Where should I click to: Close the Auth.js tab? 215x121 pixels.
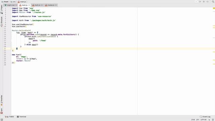pyautogui.click(x=42, y=5)
